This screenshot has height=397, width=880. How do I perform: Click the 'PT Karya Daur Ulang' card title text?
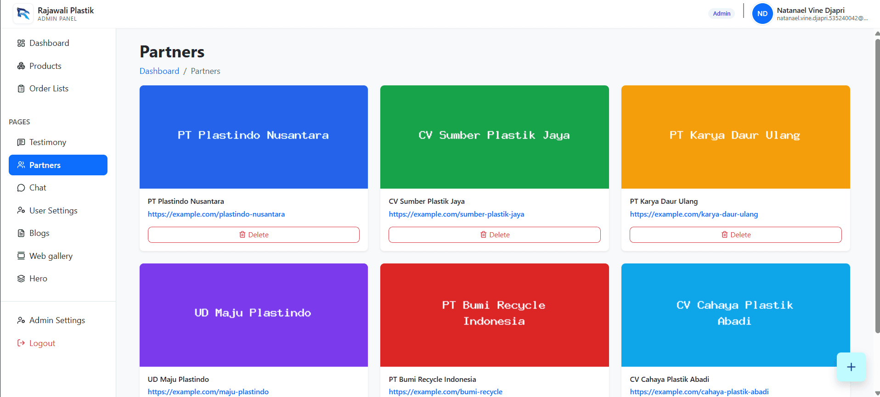point(664,201)
